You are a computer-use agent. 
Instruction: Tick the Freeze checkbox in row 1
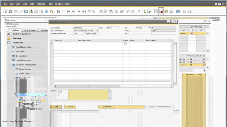pos(126,43)
